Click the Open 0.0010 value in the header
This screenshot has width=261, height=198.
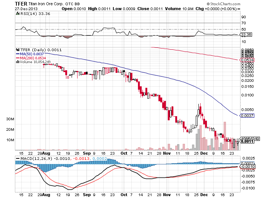[74, 9]
